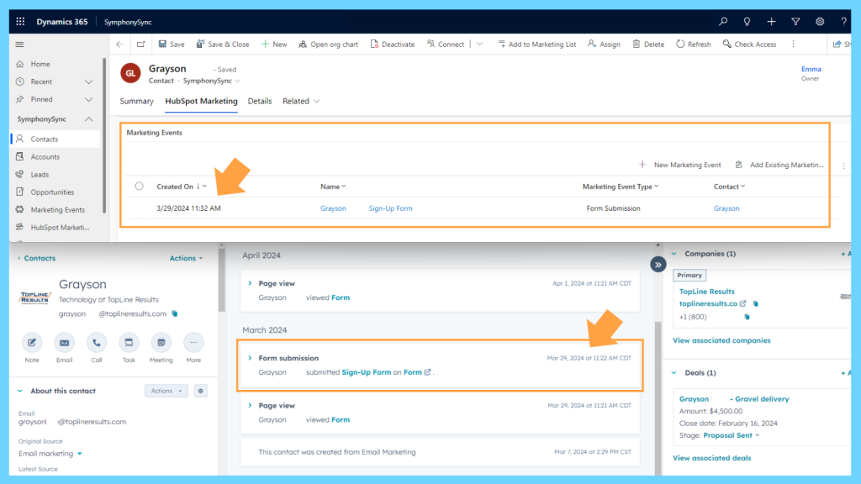Image resolution: width=861 pixels, height=484 pixels.
Task: Refresh the contact form
Action: pos(694,44)
